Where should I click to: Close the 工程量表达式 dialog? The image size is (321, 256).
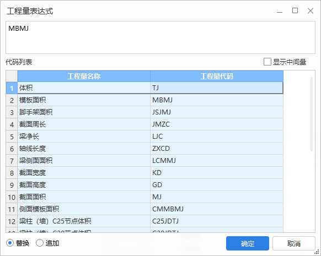(311, 10)
